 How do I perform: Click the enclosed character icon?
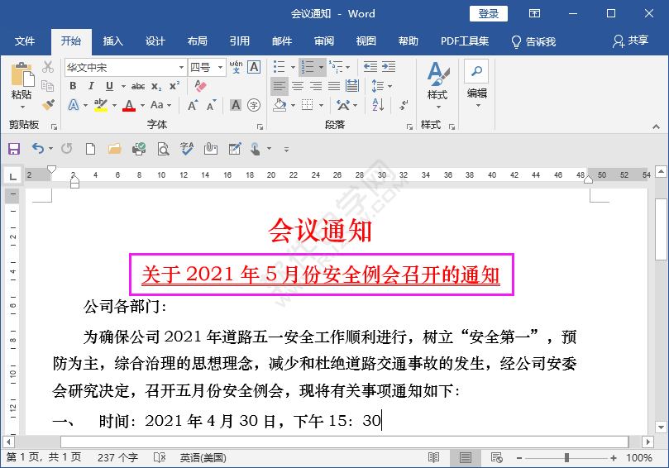point(254,105)
